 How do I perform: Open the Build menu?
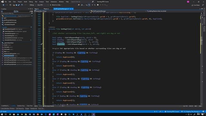(x=25, y=2)
